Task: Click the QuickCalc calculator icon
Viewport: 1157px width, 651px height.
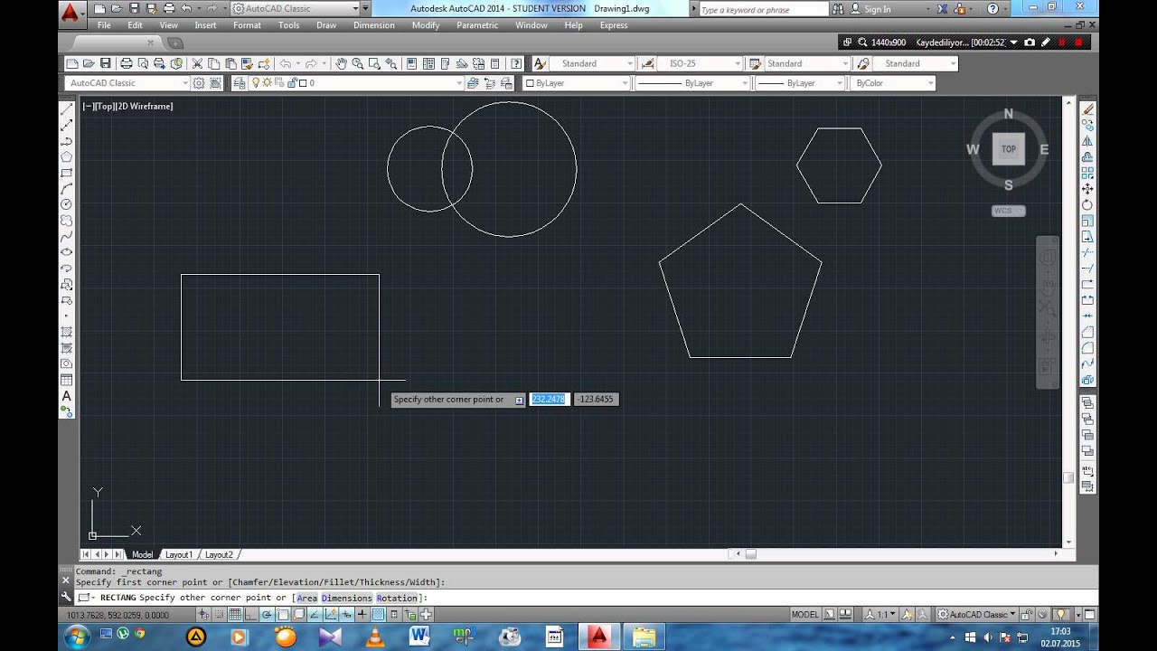Action: pos(494,63)
